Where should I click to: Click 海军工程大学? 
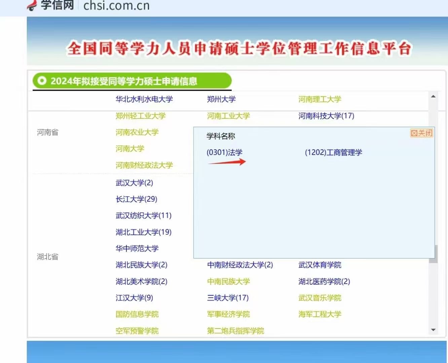click(320, 314)
